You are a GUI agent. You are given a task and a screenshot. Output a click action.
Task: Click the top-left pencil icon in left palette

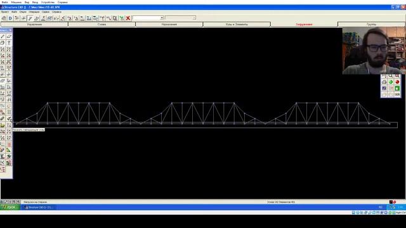pyautogui.click(x=3, y=37)
